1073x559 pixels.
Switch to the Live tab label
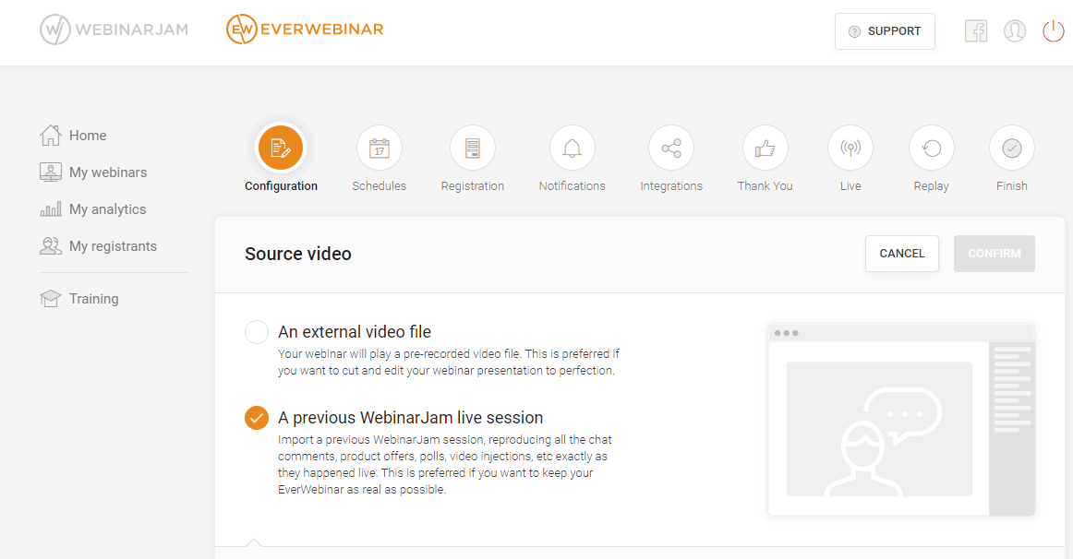[850, 186]
